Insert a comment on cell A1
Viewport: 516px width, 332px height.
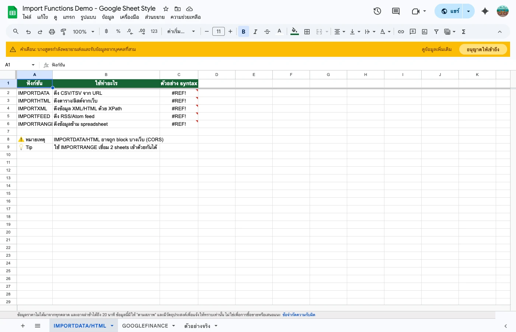413,31
